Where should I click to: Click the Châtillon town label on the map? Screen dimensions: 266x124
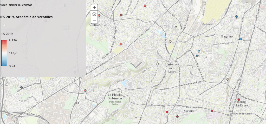(x=170, y=27)
